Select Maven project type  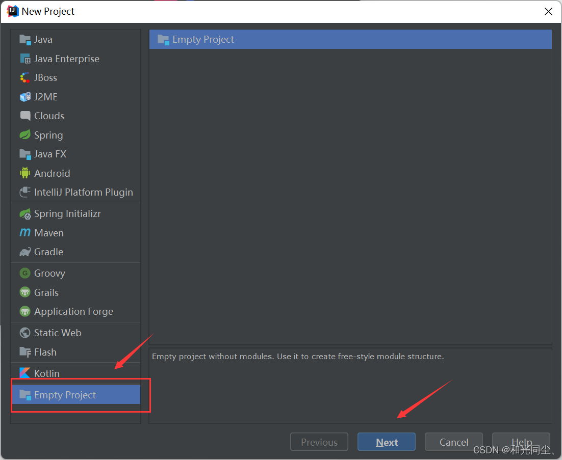click(75, 233)
